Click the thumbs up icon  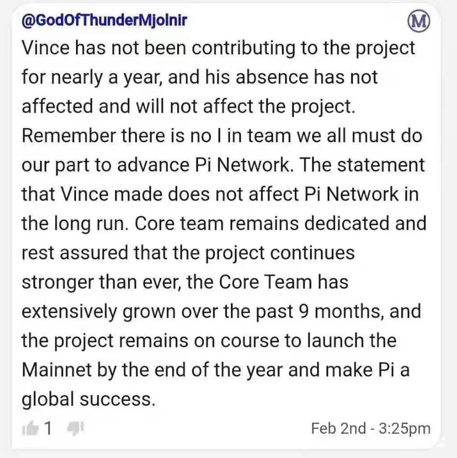point(30,428)
